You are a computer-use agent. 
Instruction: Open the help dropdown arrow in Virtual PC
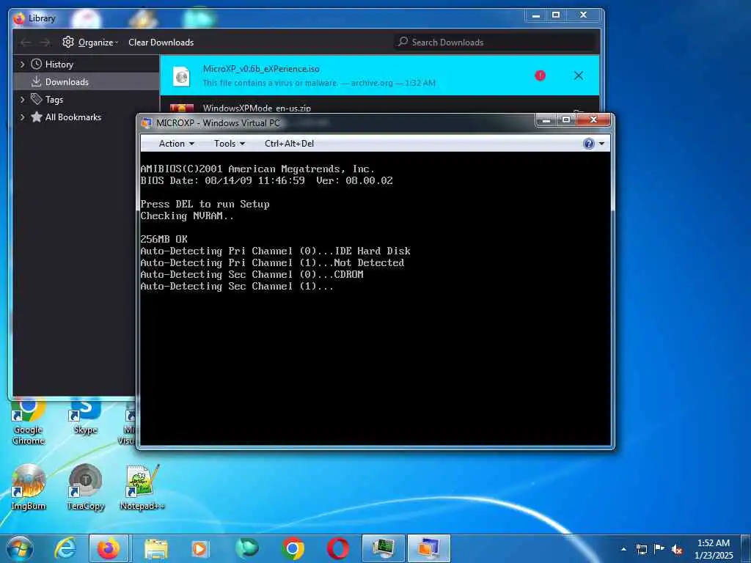(601, 144)
